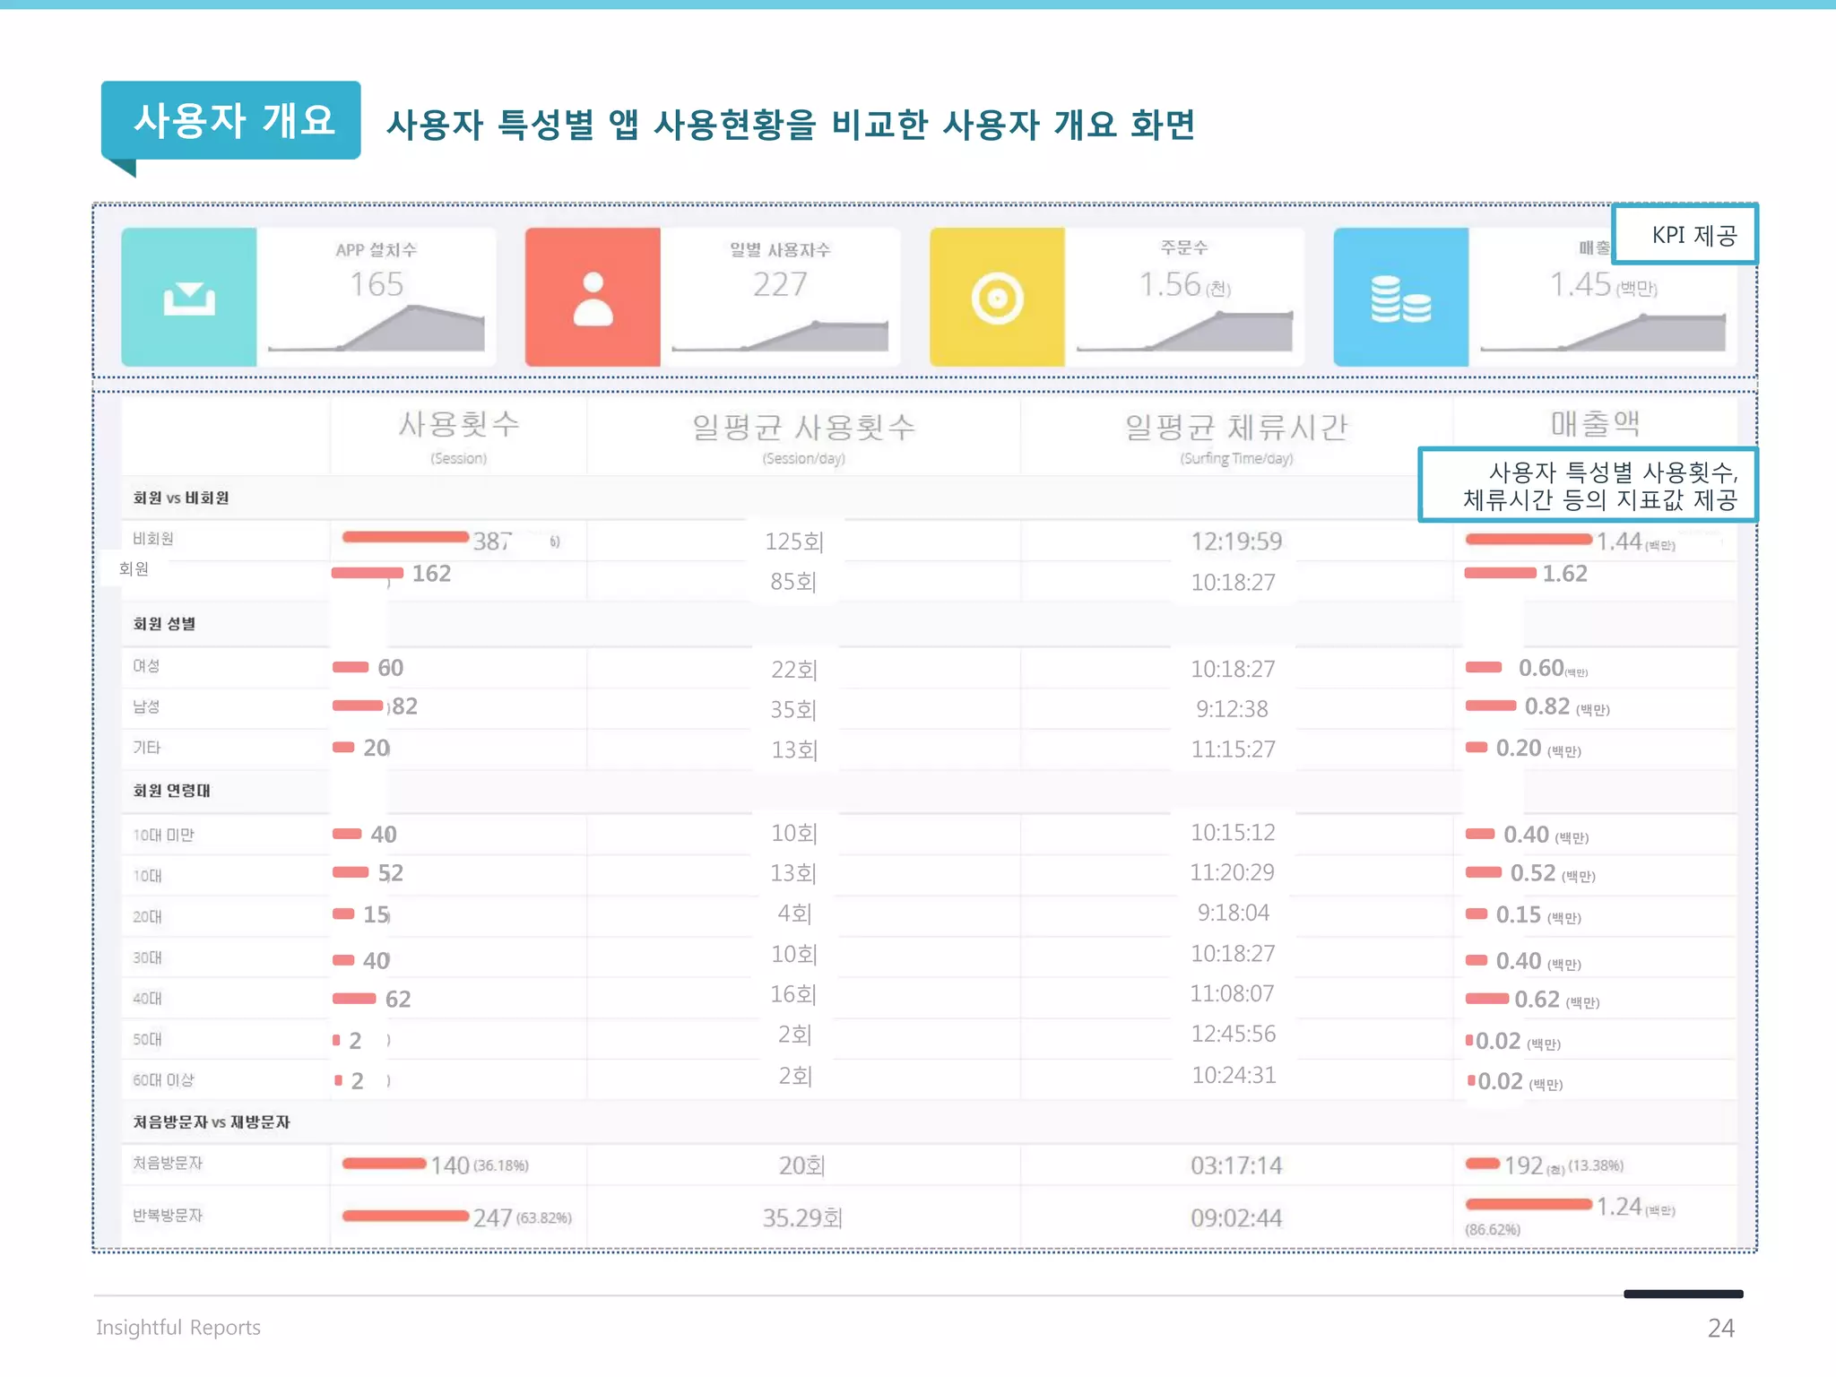Click the 03:17:14 surfing time value
Image resolution: width=1836 pixels, height=1377 pixels.
click(x=1236, y=1165)
